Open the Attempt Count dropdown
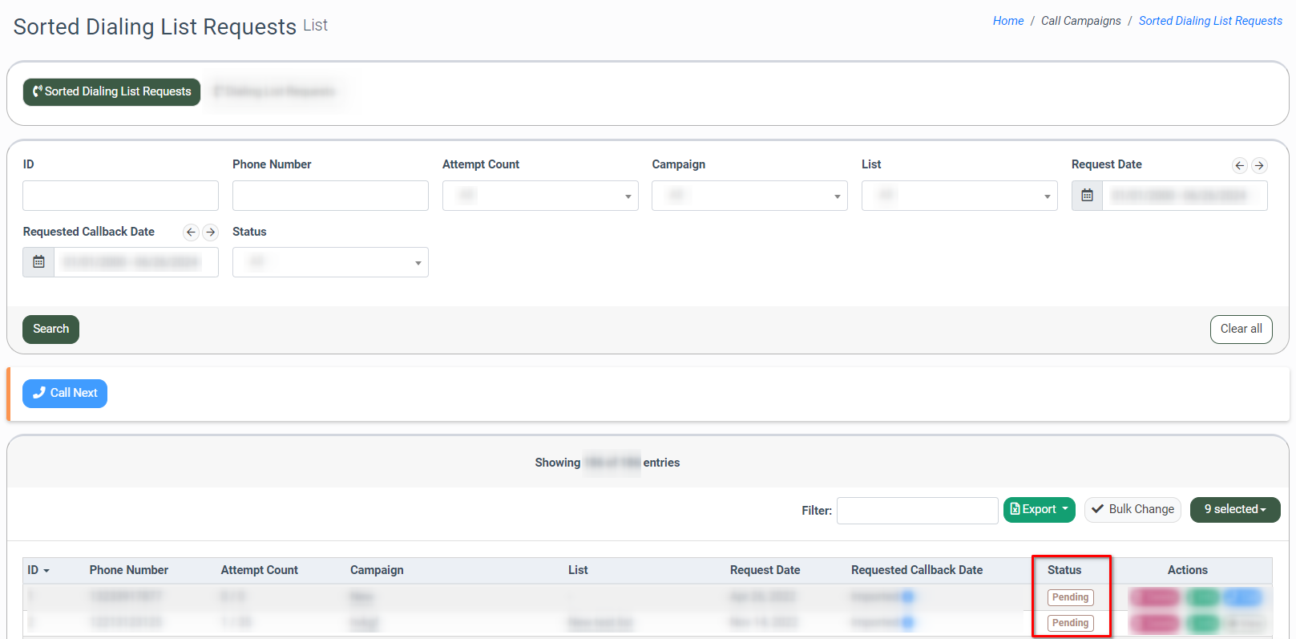1296x639 pixels. (539, 196)
